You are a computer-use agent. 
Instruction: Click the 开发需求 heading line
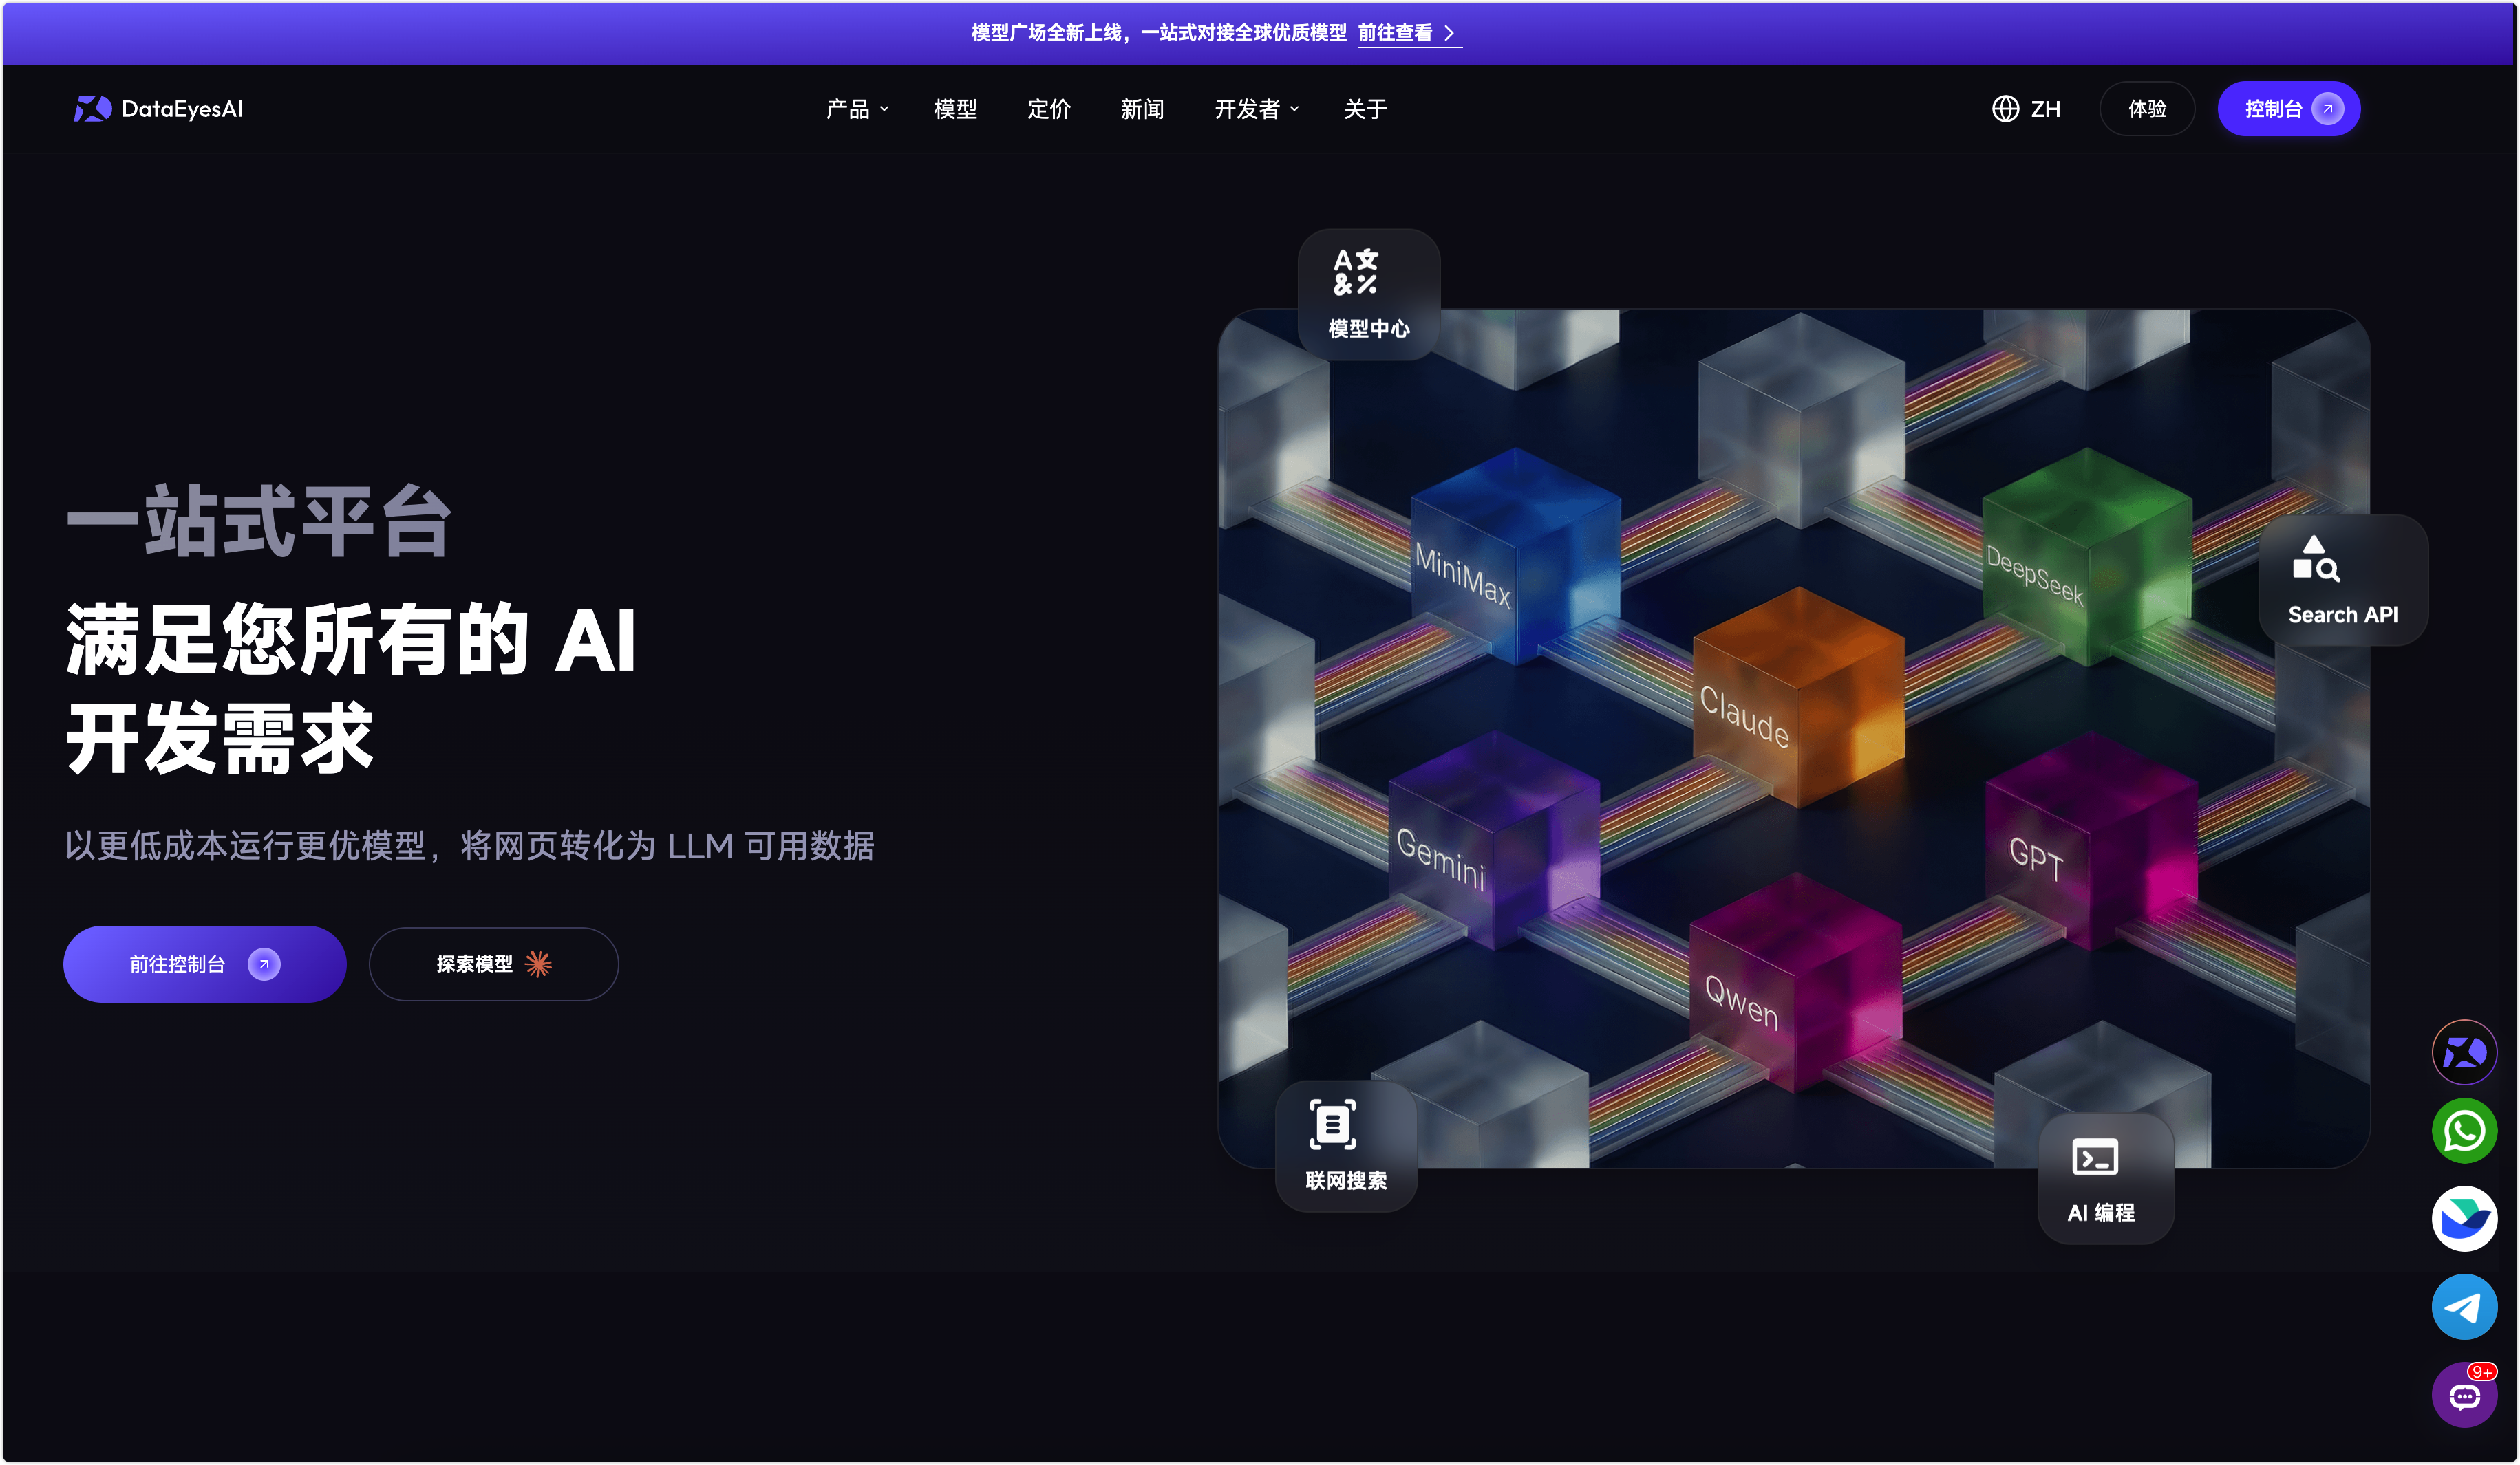(220, 739)
